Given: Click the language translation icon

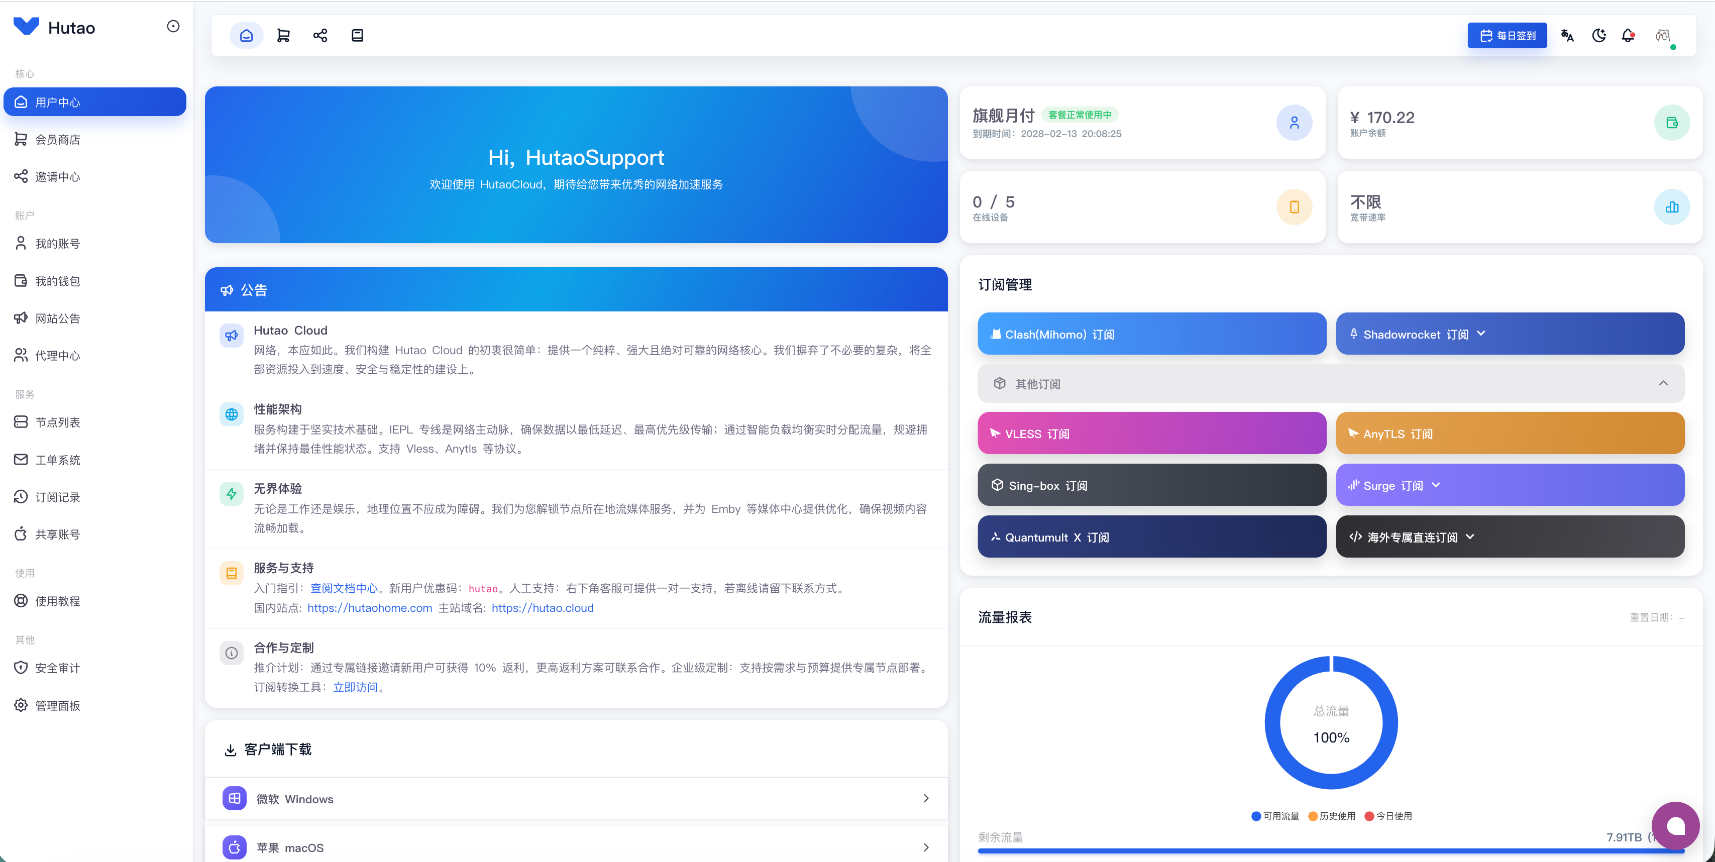Looking at the screenshot, I should (1567, 35).
